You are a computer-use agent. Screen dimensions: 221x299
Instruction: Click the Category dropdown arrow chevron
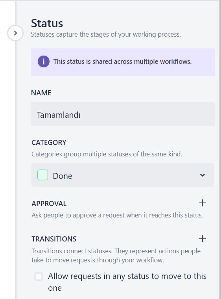tap(203, 175)
